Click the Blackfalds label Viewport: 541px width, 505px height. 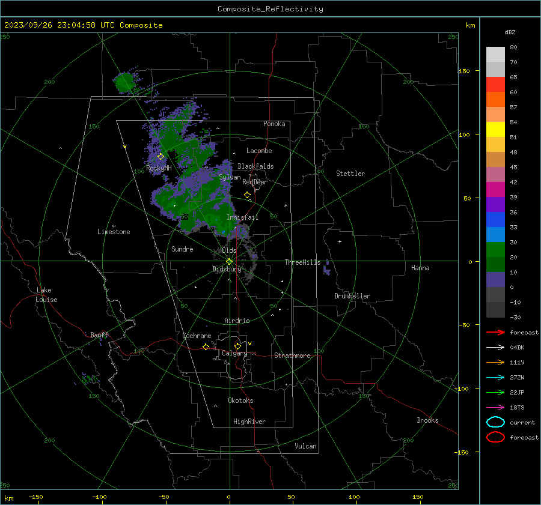click(255, 166)
